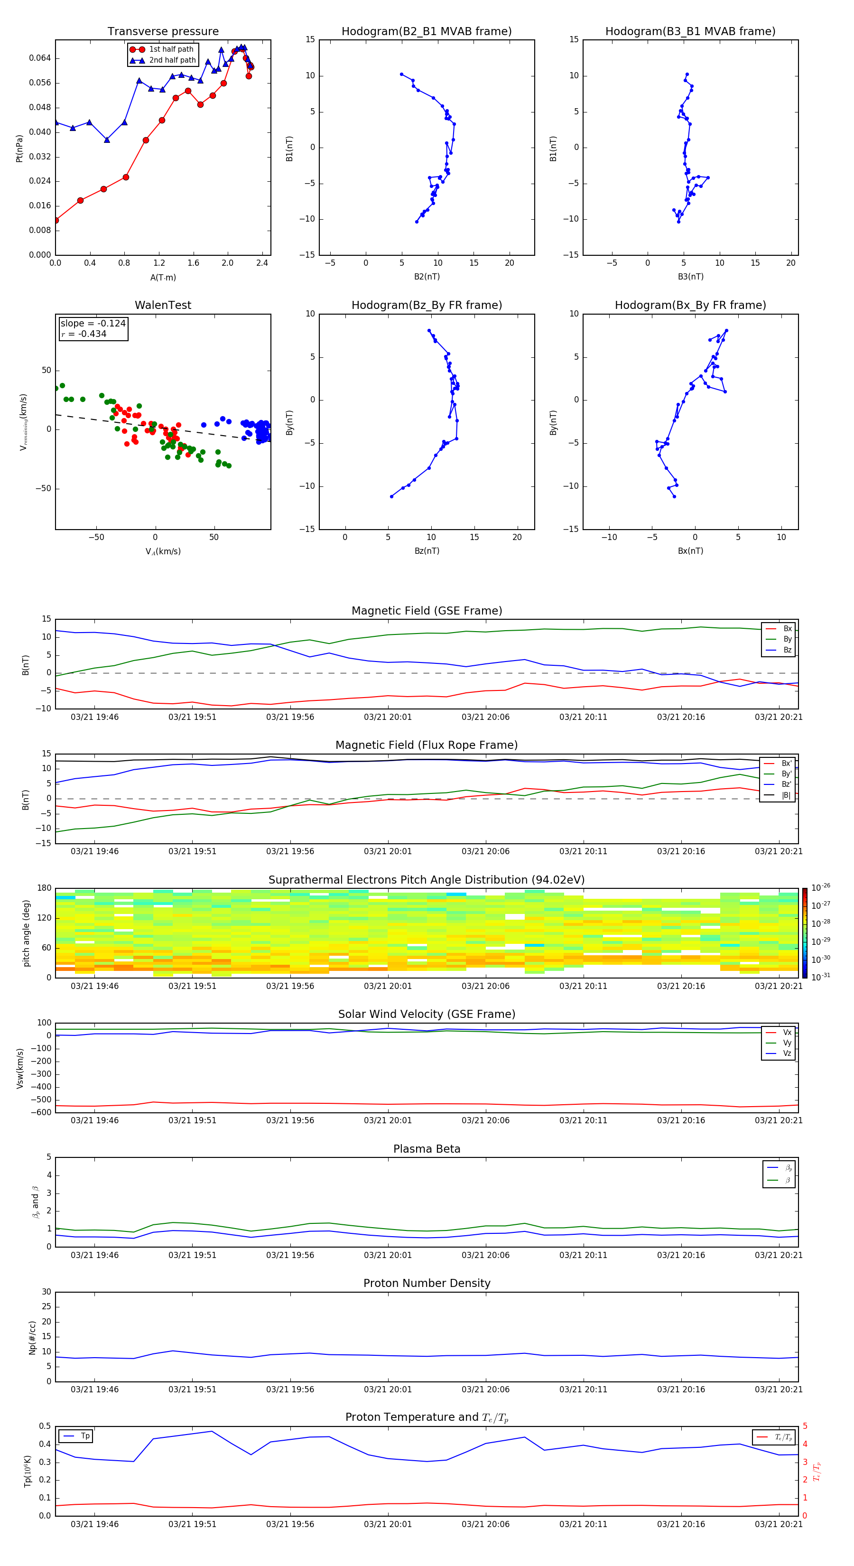
Task: Click the "Transverse pressure" plot title
Action: 163,32
